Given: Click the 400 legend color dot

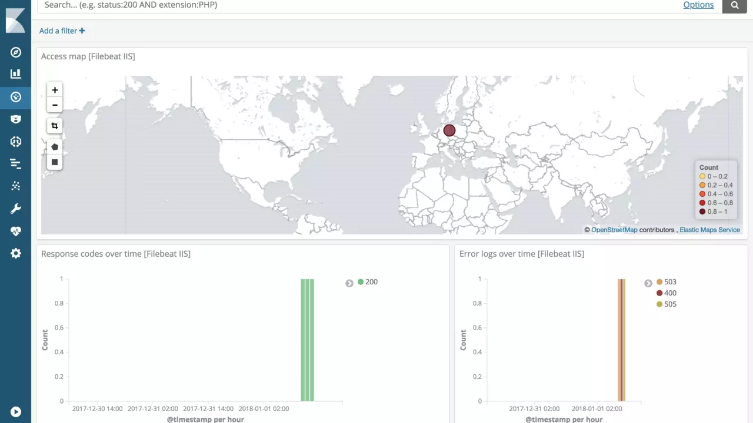Looking at the screenshot, I should 659,293.
